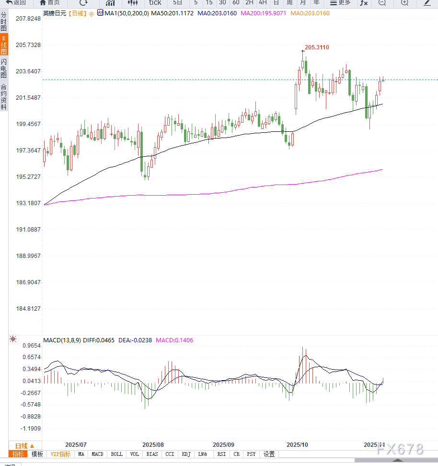Open 设置 settings in indicator bar
The height and width of the screenshot is (466, 438).
click(x=269, y=454)
